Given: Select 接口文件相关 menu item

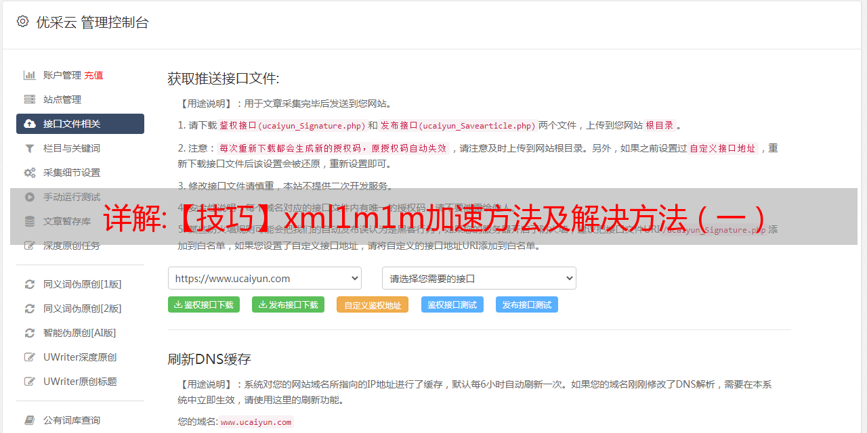Looking at the screenshot, I should (80, 124).
